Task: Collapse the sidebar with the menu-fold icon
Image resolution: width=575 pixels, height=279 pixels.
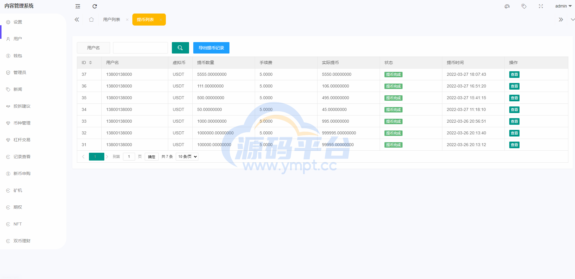Action: pyautogui.click(x=78, y=6)
